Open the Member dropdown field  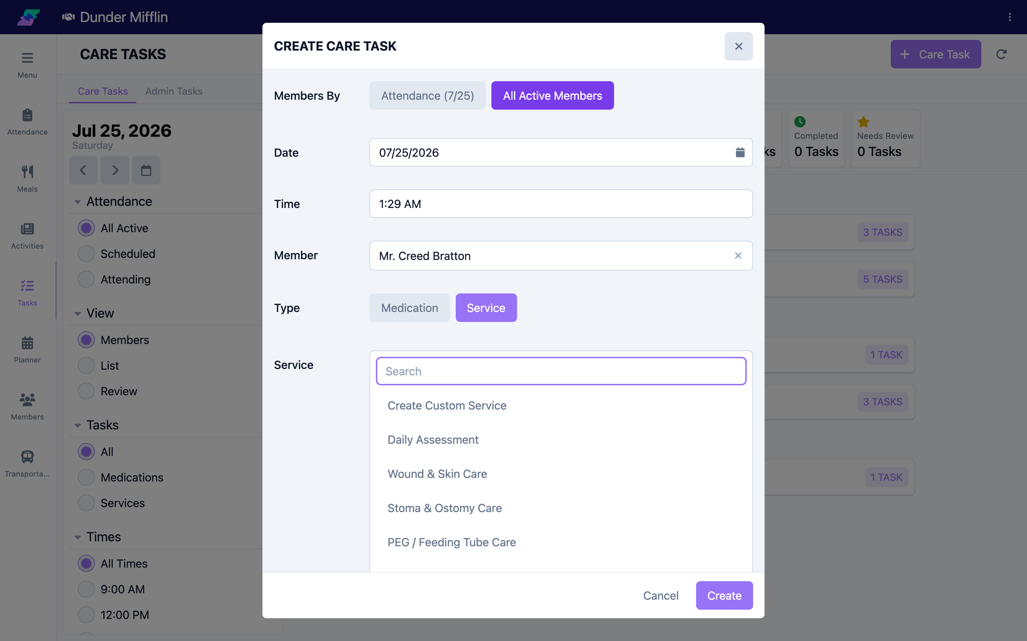[561, 256]
